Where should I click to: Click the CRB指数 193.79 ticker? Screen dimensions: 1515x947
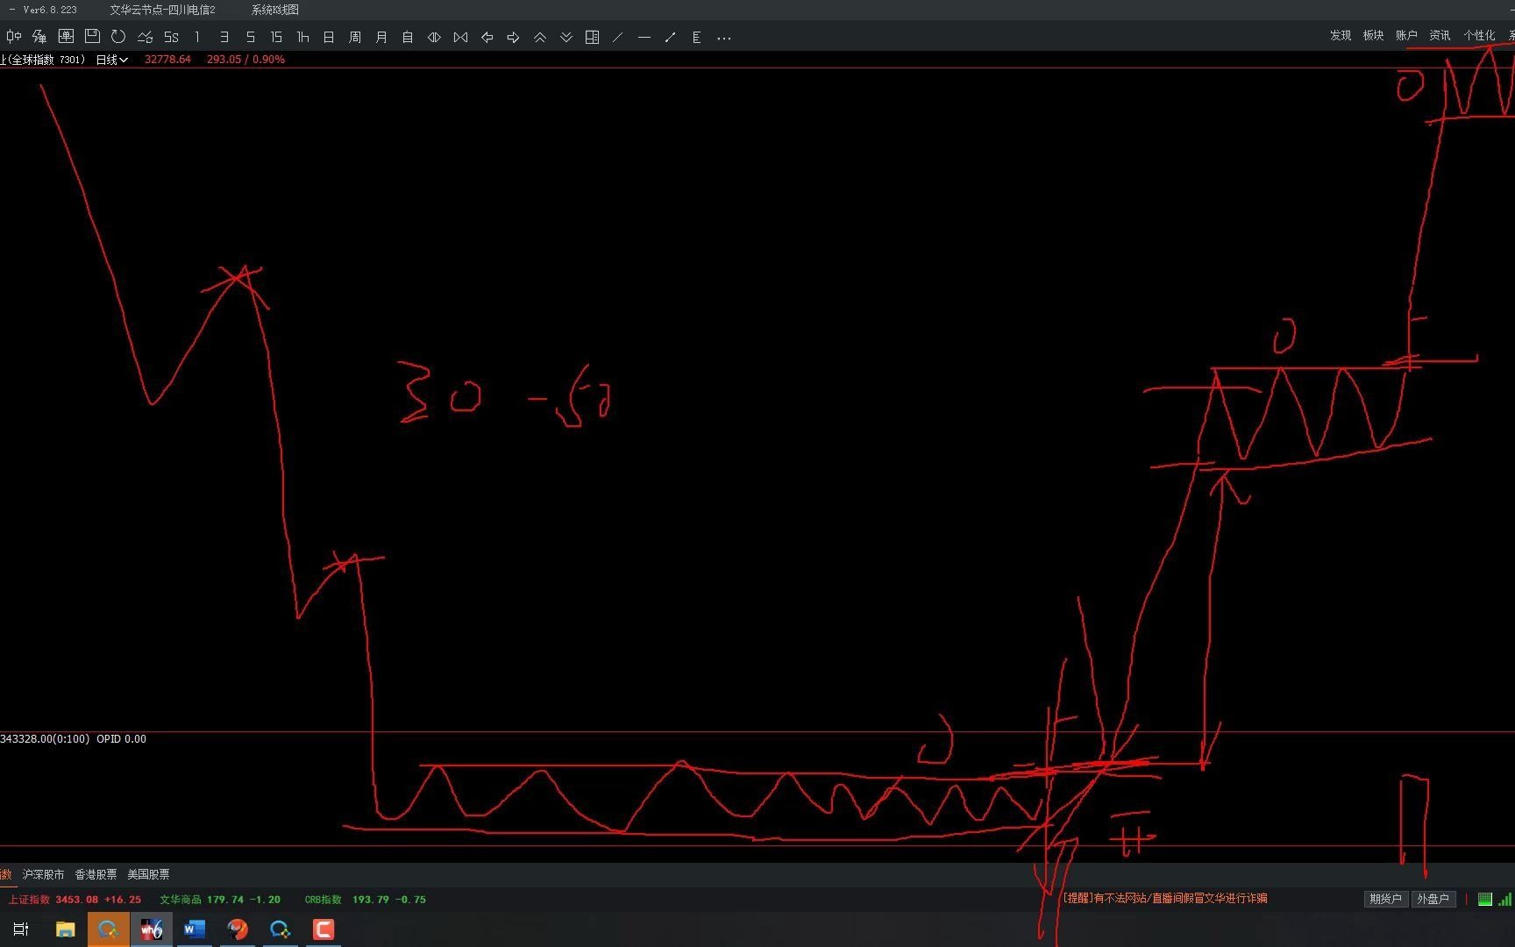click(365, 900)
